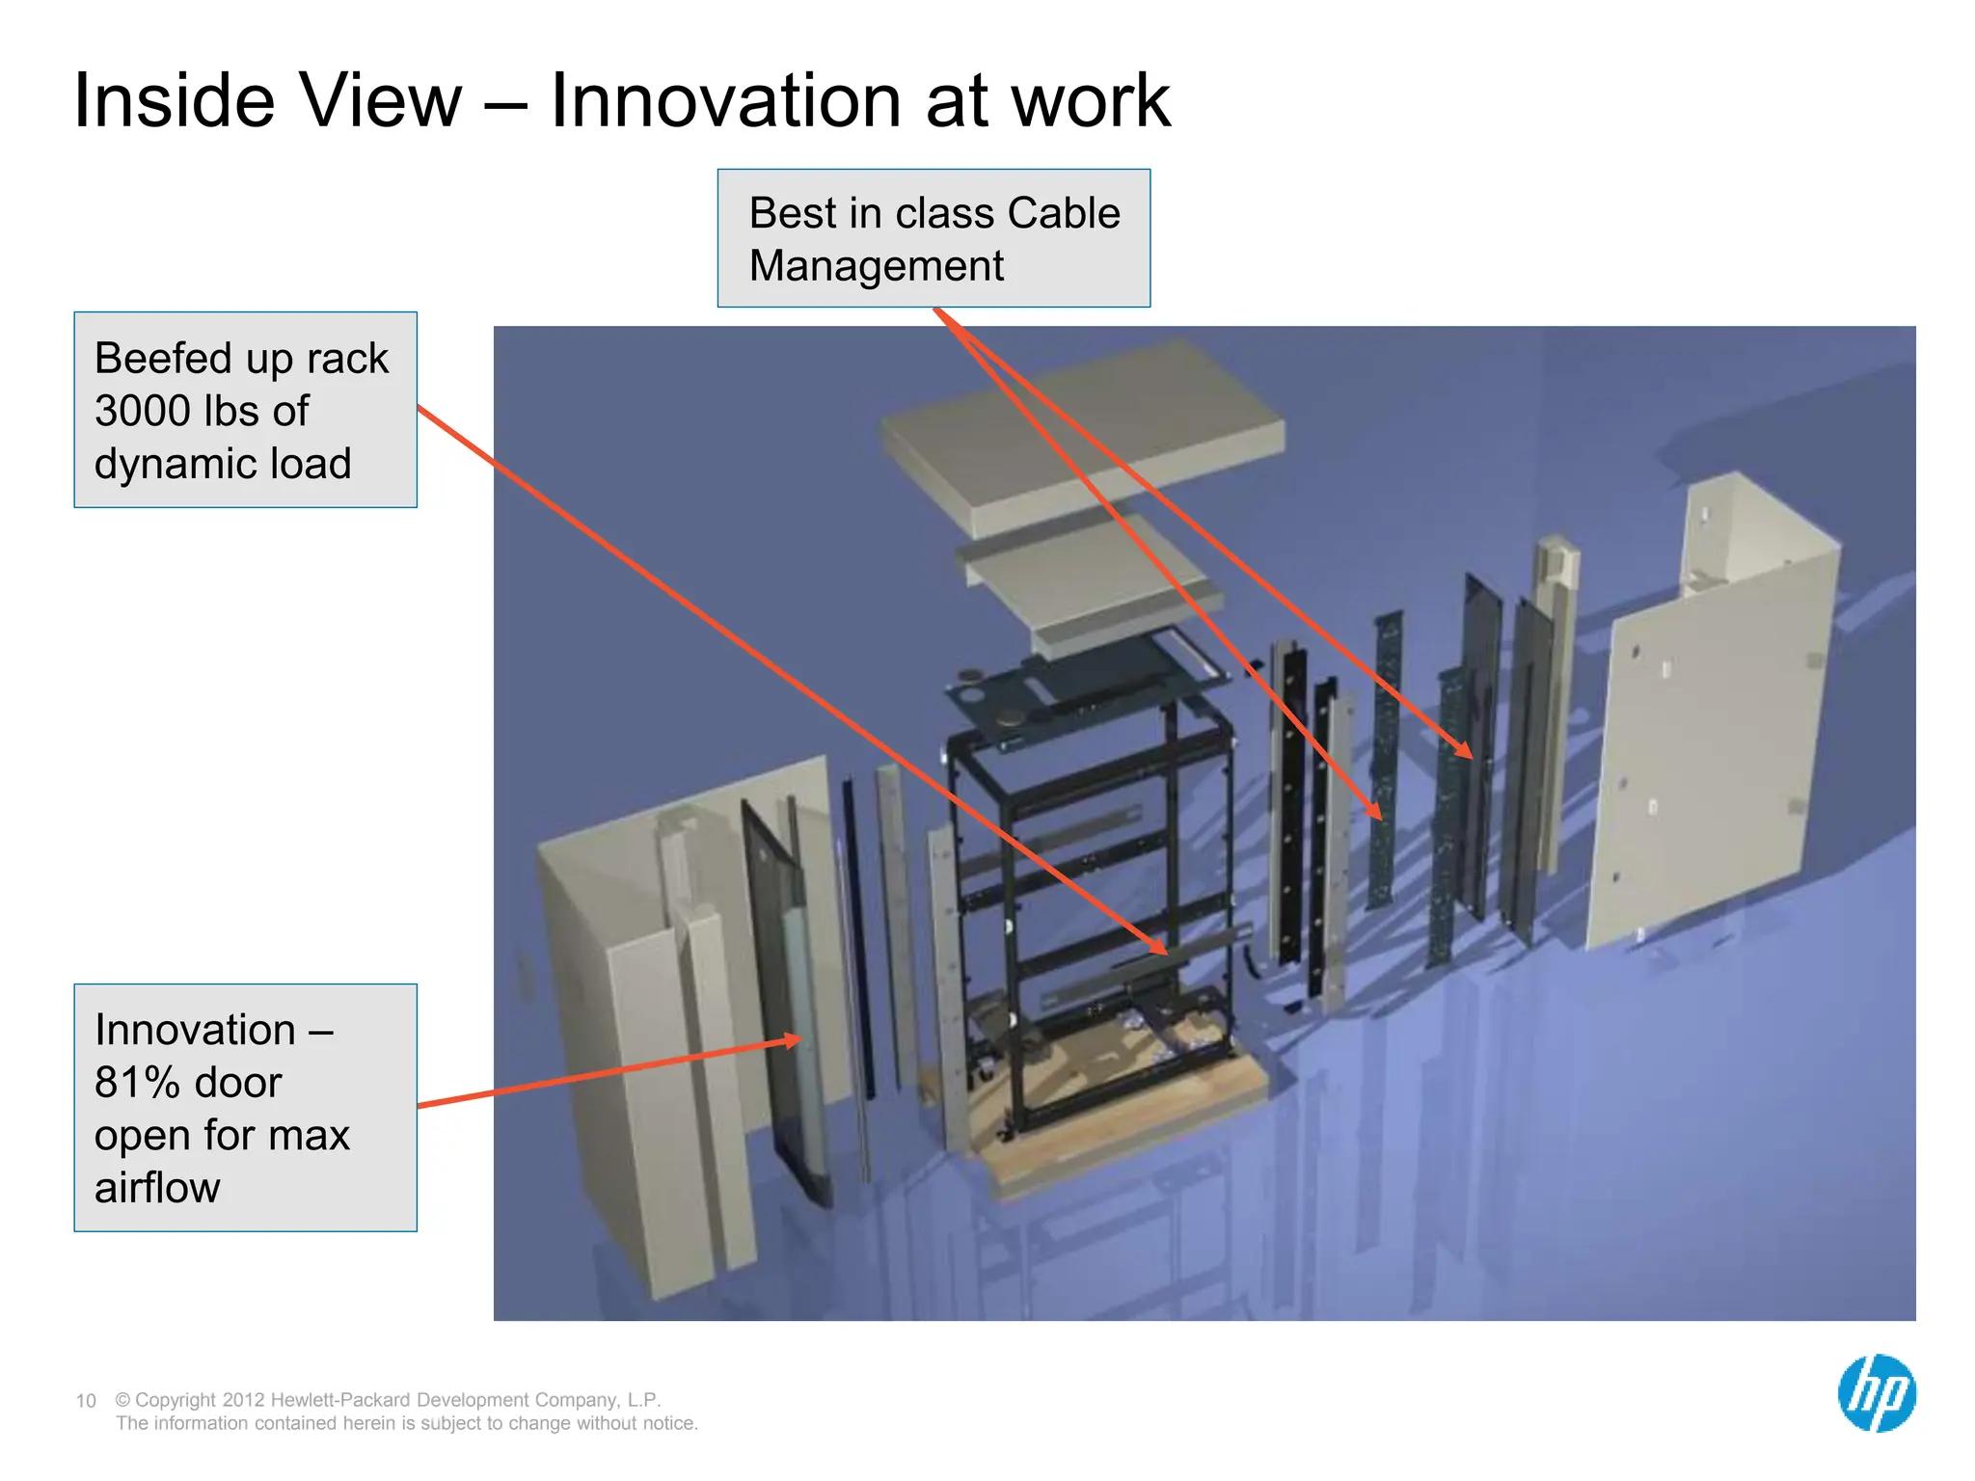The height and width of the screenshot is (1481, 1975).
Task: Click the copyright 2012 Hewlett-Packard text
Action: [x=388, y=1399]
